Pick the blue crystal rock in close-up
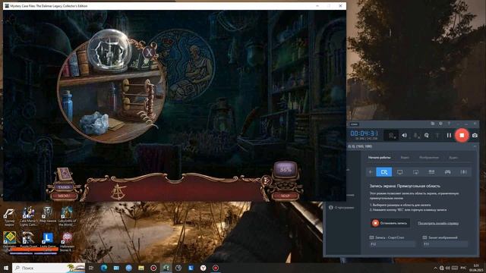 pyautogui.click(x=94, y=123)
